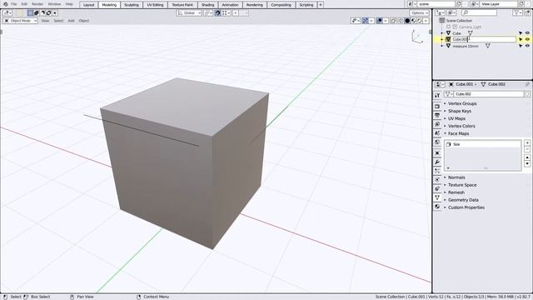Click the scene name field
Image resolution: width=533 pixels, height=300 pixels.
(x=436, y=4)
